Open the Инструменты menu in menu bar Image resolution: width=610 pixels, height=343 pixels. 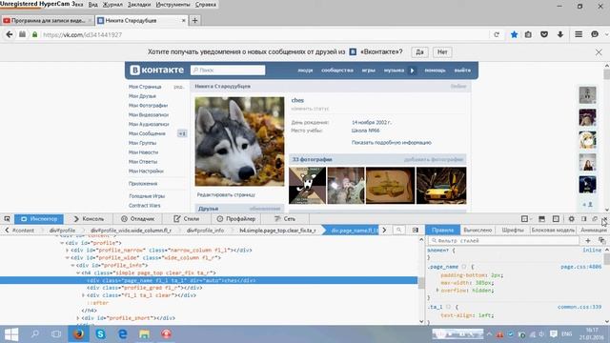click(x=173, y=5)
